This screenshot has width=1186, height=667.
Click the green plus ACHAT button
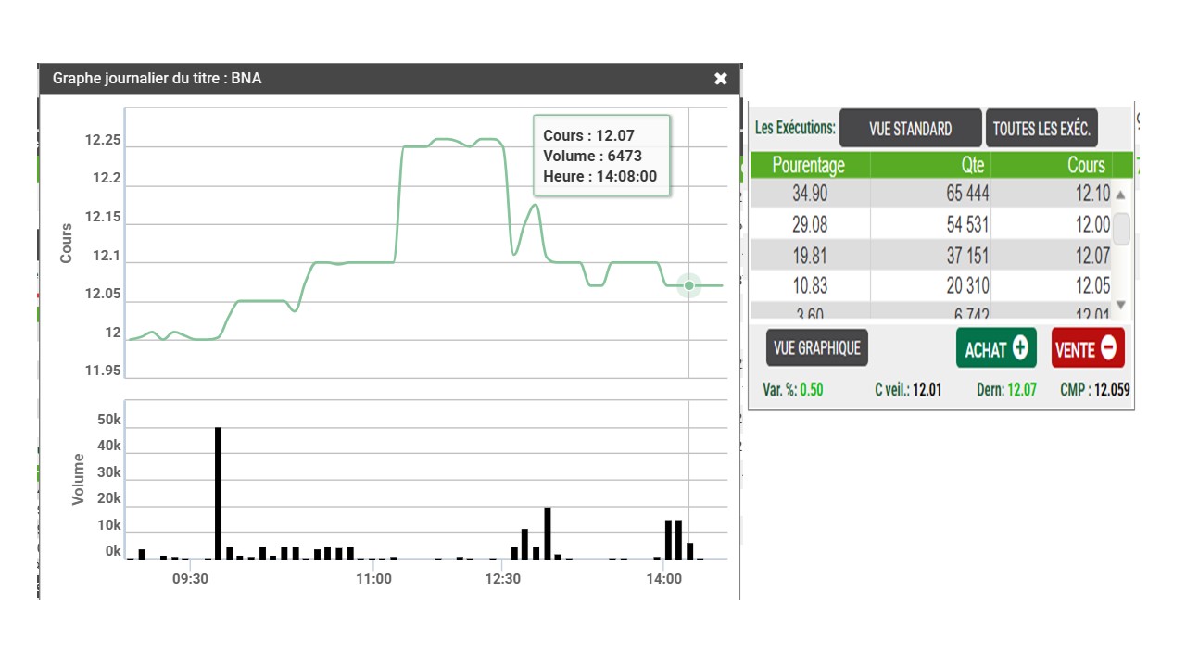tap(996, 348)
